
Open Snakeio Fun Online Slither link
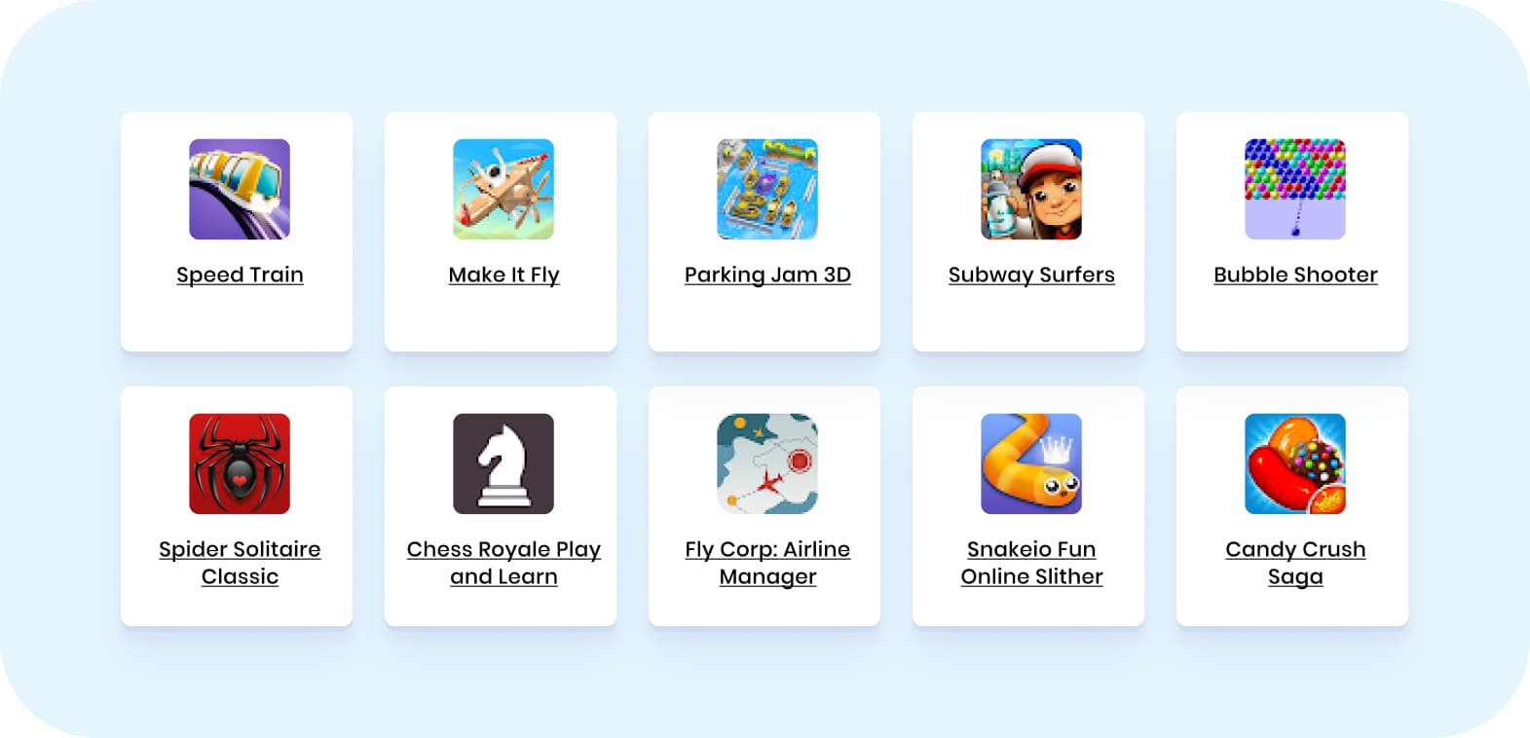tap(1031, 563)
